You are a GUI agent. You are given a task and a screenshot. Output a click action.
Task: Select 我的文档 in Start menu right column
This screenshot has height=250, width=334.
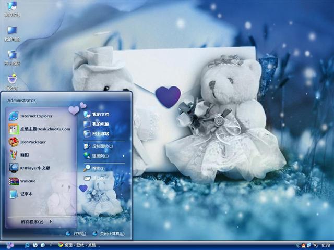[x=96, y=115]
